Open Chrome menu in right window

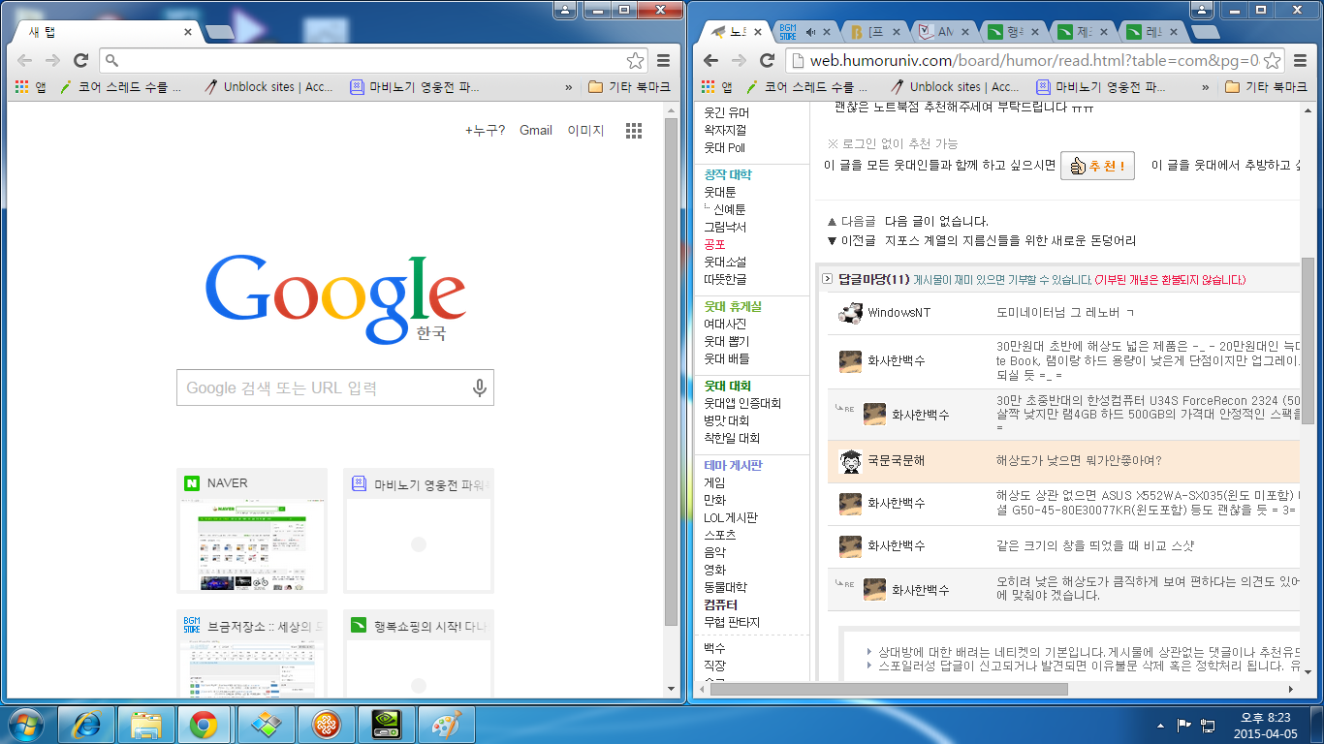point(1300,60)
